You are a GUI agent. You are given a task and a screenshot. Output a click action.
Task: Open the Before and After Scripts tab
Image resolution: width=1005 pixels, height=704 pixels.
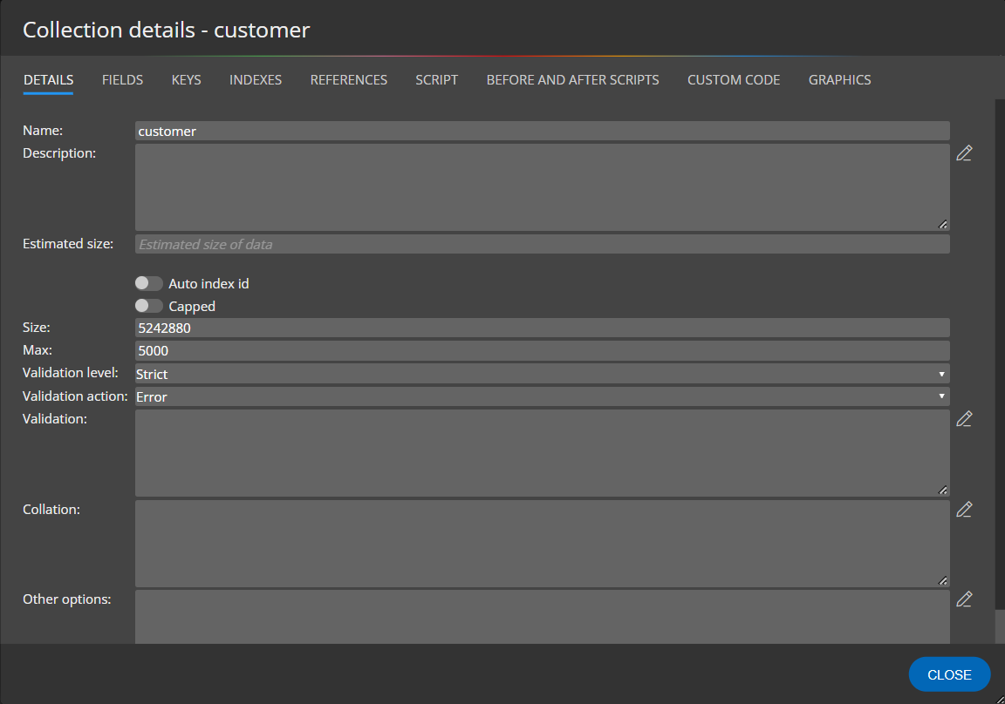click(x=572, y=80)
